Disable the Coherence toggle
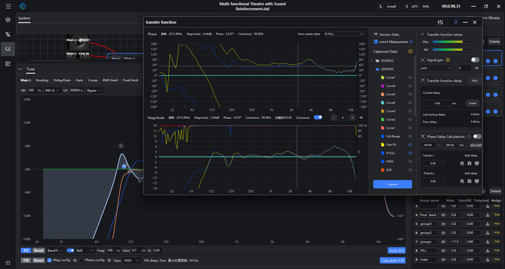The image size is (505, 269). point(318,117)
